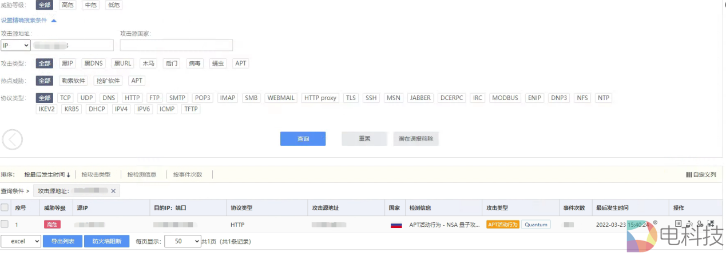Remove the 攻击源地址 query condition chip
The width and height of the screenshot is (726, 256).
(113, 191)
